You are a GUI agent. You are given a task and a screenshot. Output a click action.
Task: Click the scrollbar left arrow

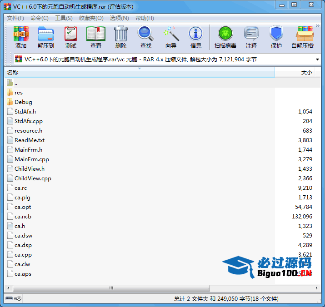[x=8, y=288]
